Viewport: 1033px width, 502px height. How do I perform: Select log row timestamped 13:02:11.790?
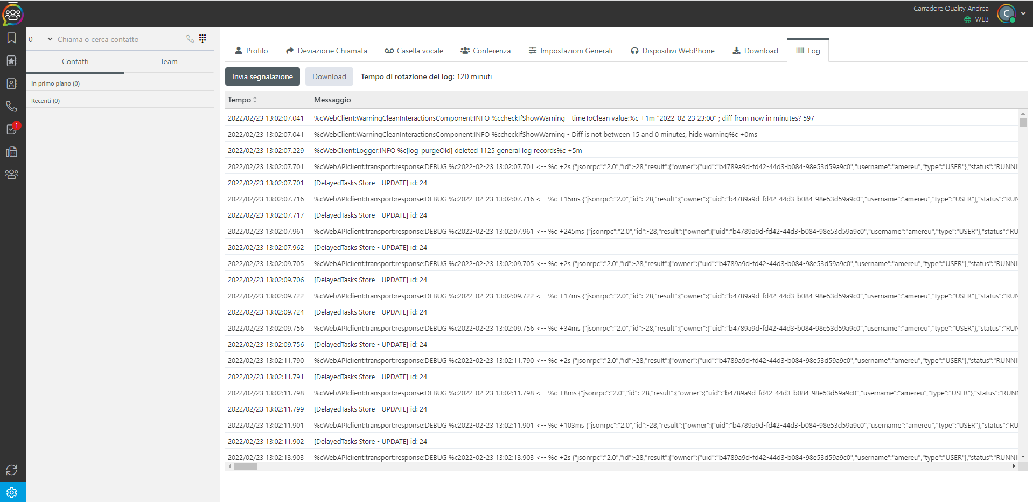click(622, 360)
